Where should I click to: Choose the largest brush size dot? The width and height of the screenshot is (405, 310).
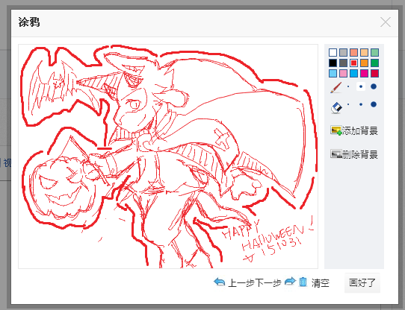374,86
